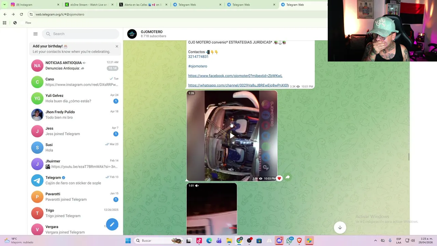Open the apps grid bookmark icon
The width and height of the screenshot is (437, 246).
click(4, 23)
